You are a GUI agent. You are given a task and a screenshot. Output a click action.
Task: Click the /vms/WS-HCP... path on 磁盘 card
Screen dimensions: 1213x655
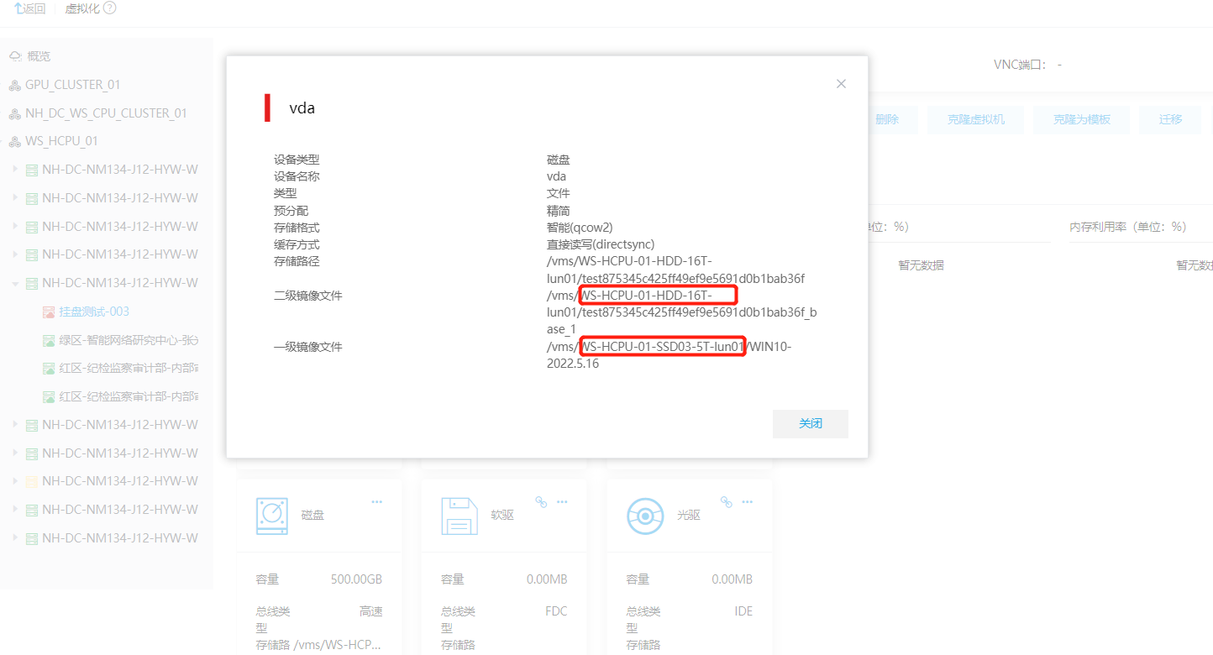[x=338, y=645]
